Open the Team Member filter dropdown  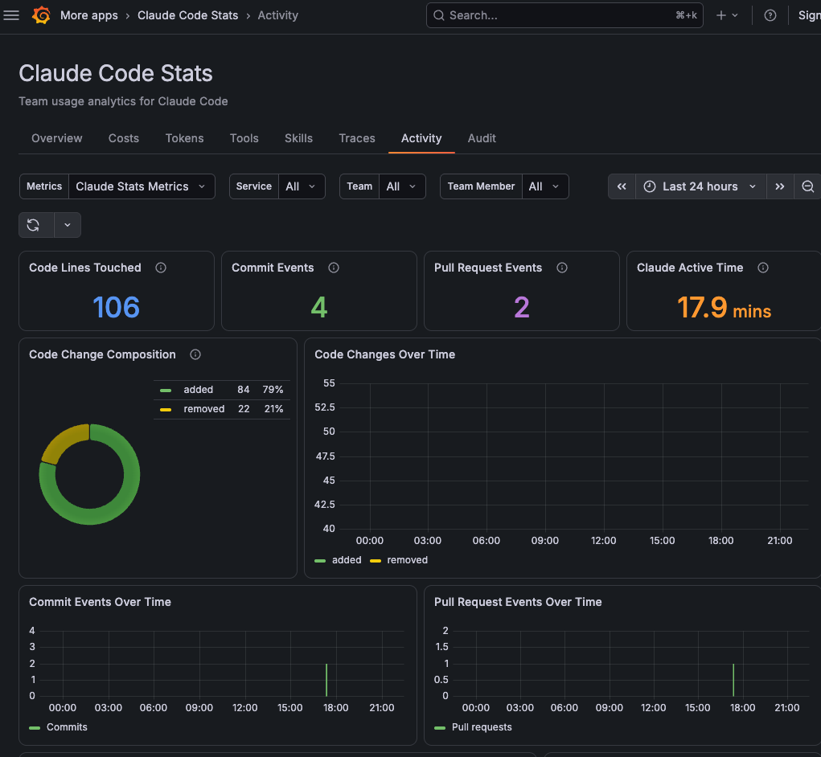coord(544,186)
